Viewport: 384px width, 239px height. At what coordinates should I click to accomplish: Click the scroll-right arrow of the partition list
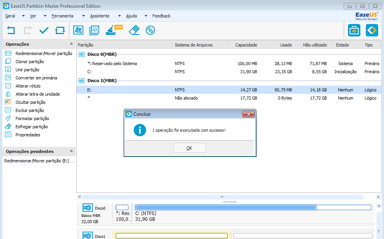[x=378, y=197]
